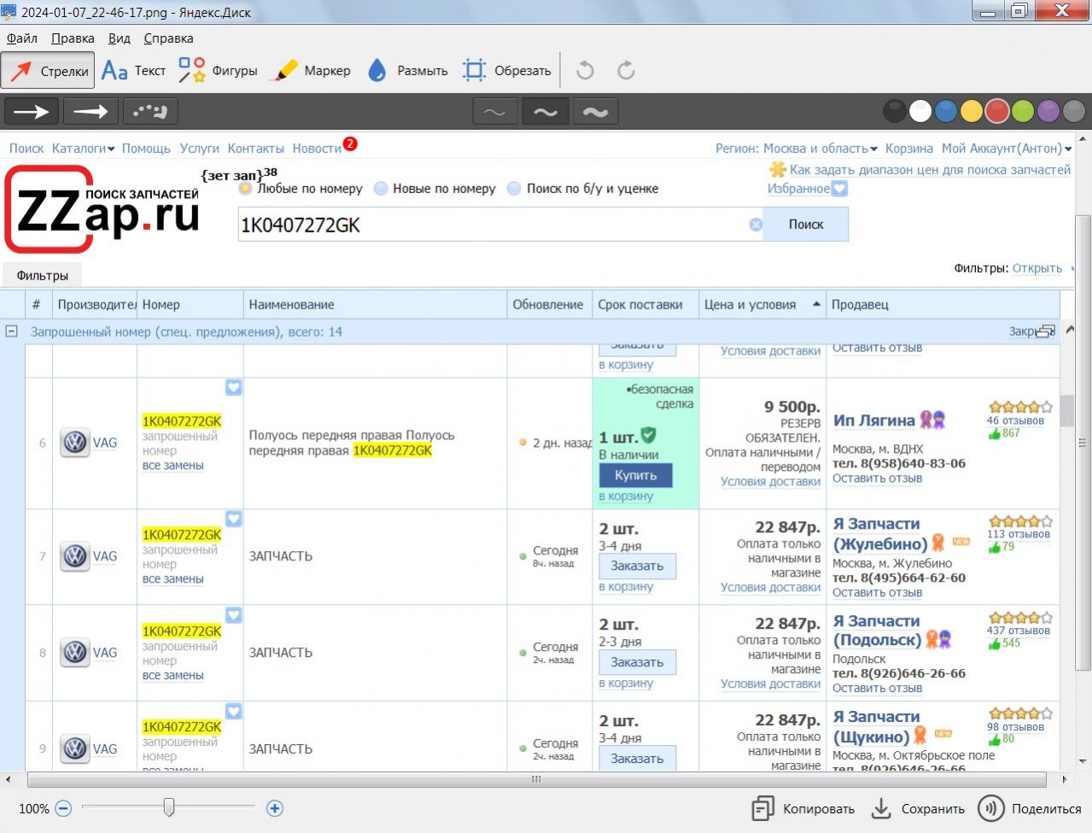Click the ZZap.ru logo
Viewport: 1092px width, 833px height.
(x=102, y=209)
